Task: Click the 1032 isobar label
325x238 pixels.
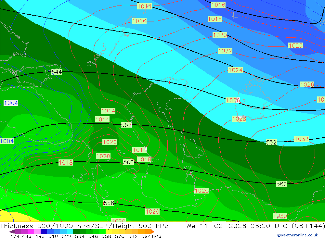Action: 302,139
